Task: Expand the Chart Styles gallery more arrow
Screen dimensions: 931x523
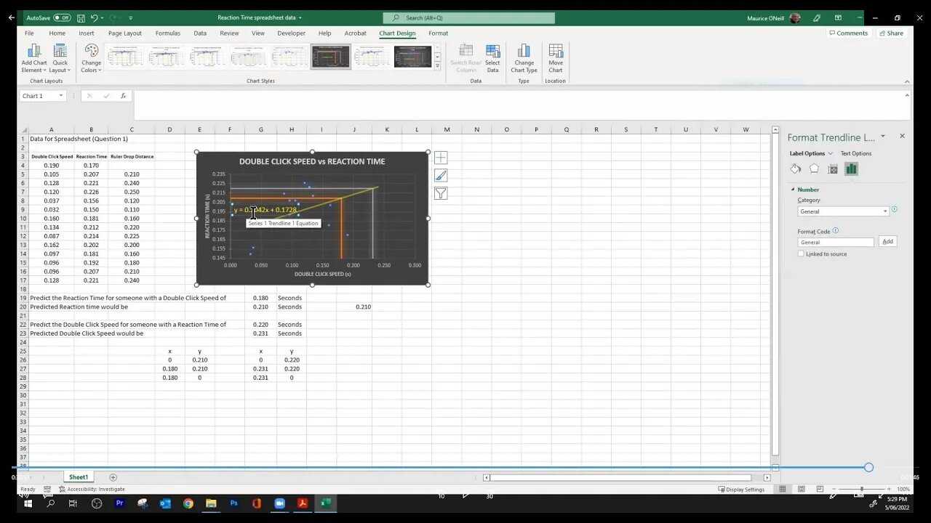Action: [x=437, y=66]
